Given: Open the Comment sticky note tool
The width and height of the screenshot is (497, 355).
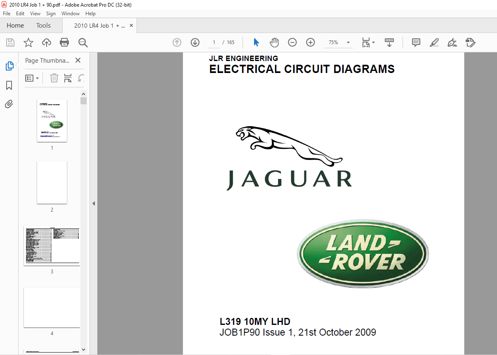Looking at the screenshot, I should [416, 42].
